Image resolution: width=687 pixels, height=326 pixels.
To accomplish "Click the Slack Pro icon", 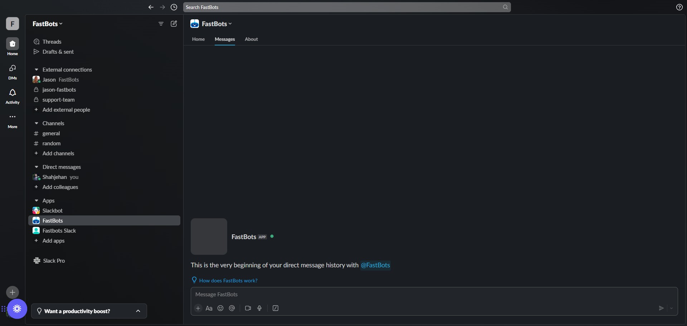I will pos(36,261).
